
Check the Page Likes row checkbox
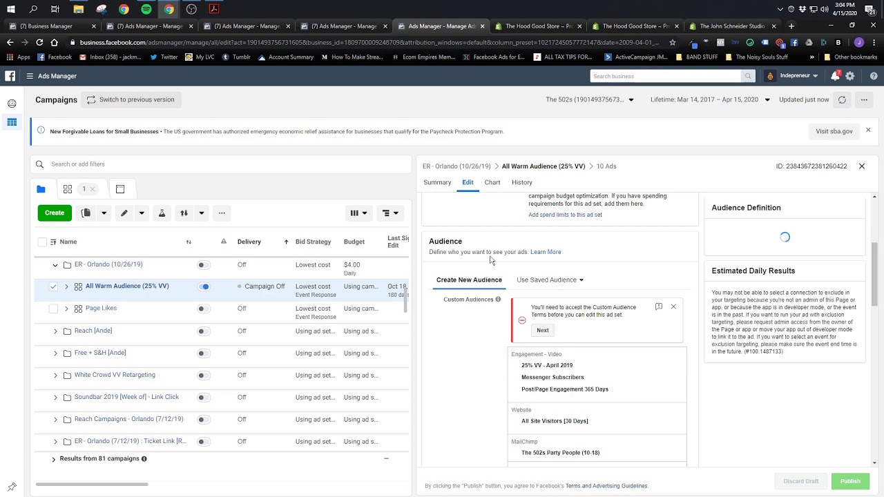click(53, 309)
